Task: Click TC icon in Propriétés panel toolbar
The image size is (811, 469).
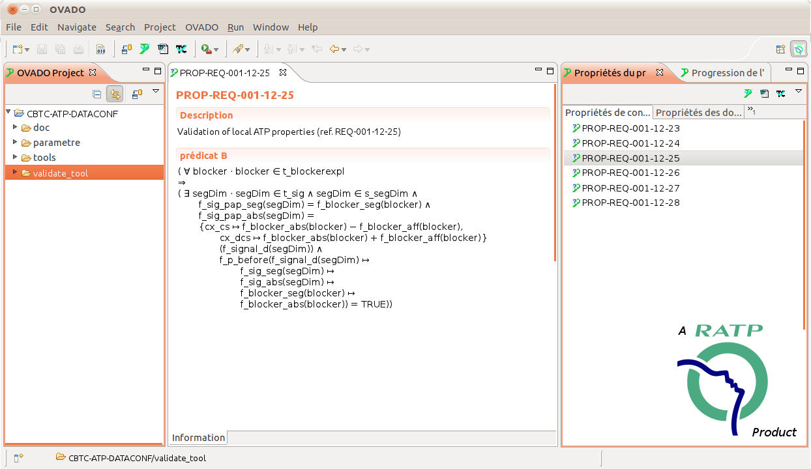Action: [x=780, y=94]
